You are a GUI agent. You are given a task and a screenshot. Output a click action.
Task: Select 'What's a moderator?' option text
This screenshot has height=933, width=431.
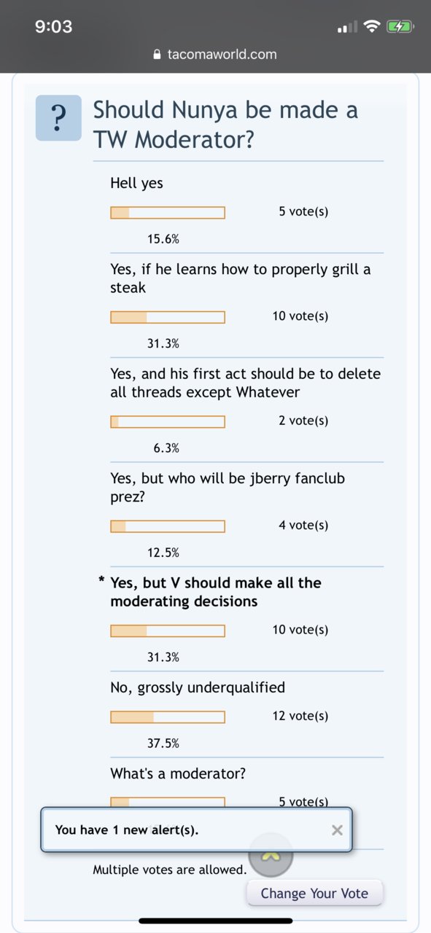[178, 773]
